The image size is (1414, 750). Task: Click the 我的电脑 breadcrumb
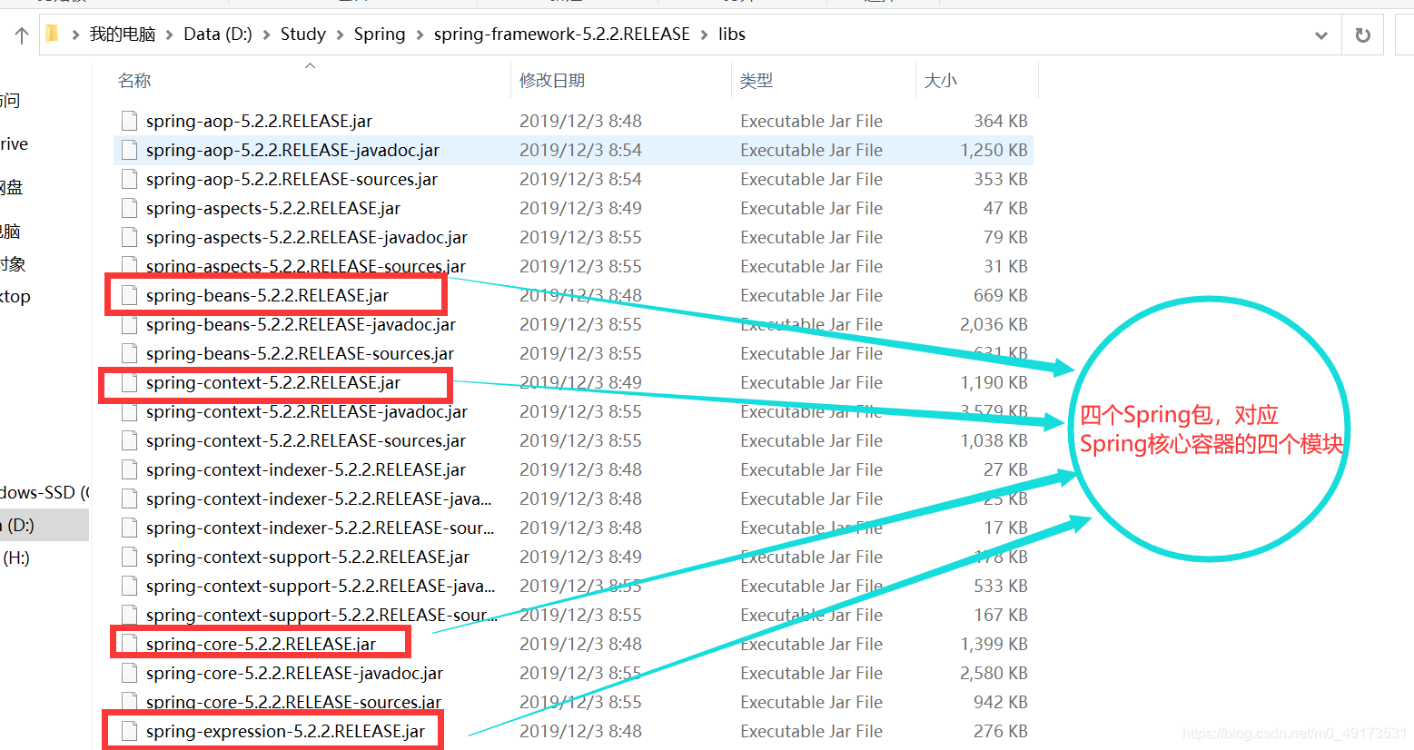[x=123, y=35]
